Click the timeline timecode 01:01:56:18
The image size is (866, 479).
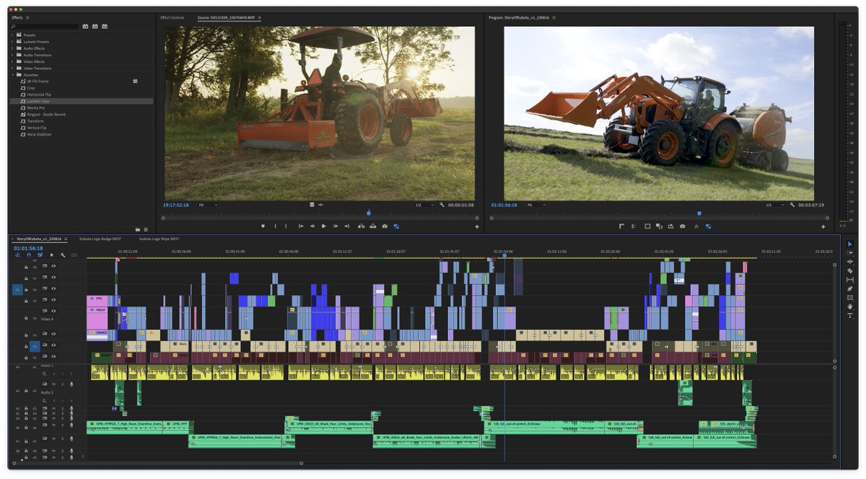28,248
